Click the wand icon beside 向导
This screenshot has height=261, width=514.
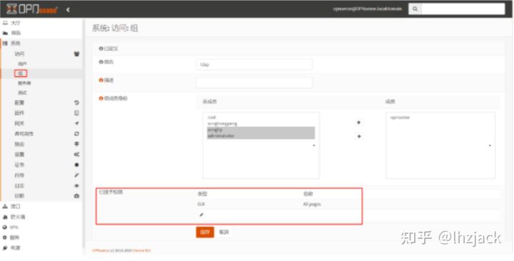point(76,175)
